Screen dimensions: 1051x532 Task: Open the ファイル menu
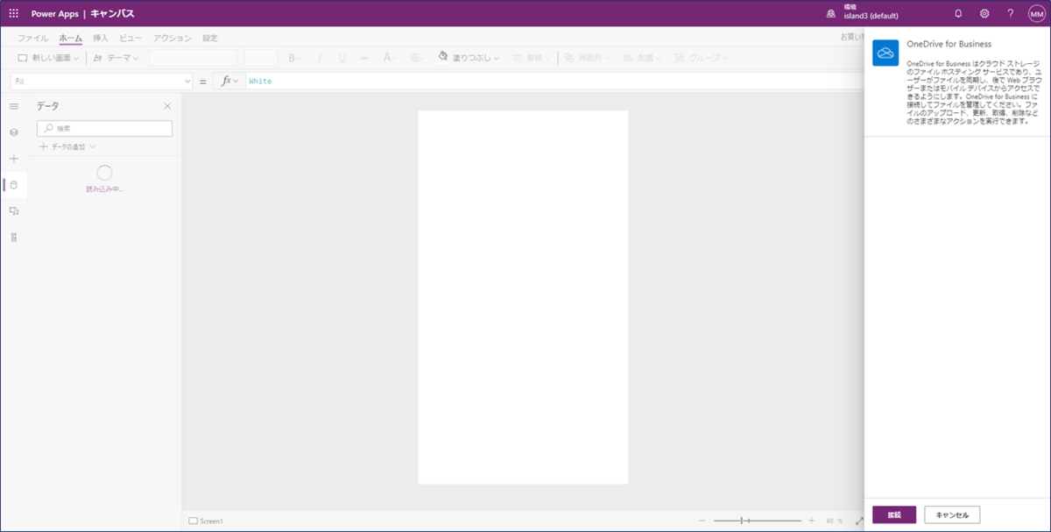click(x=33, y=38)
